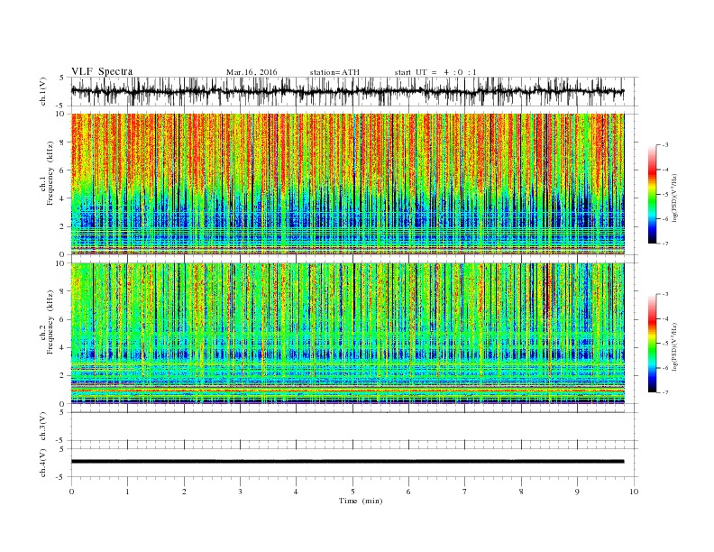Click the "Time (min)" axis title

click(361, 501)
